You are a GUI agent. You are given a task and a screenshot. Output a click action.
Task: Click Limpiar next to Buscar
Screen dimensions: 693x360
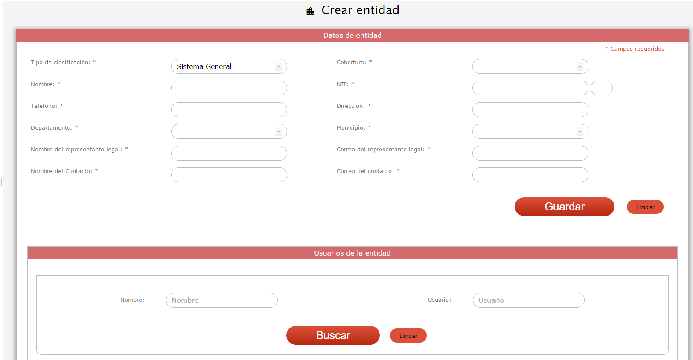point(408,336)
